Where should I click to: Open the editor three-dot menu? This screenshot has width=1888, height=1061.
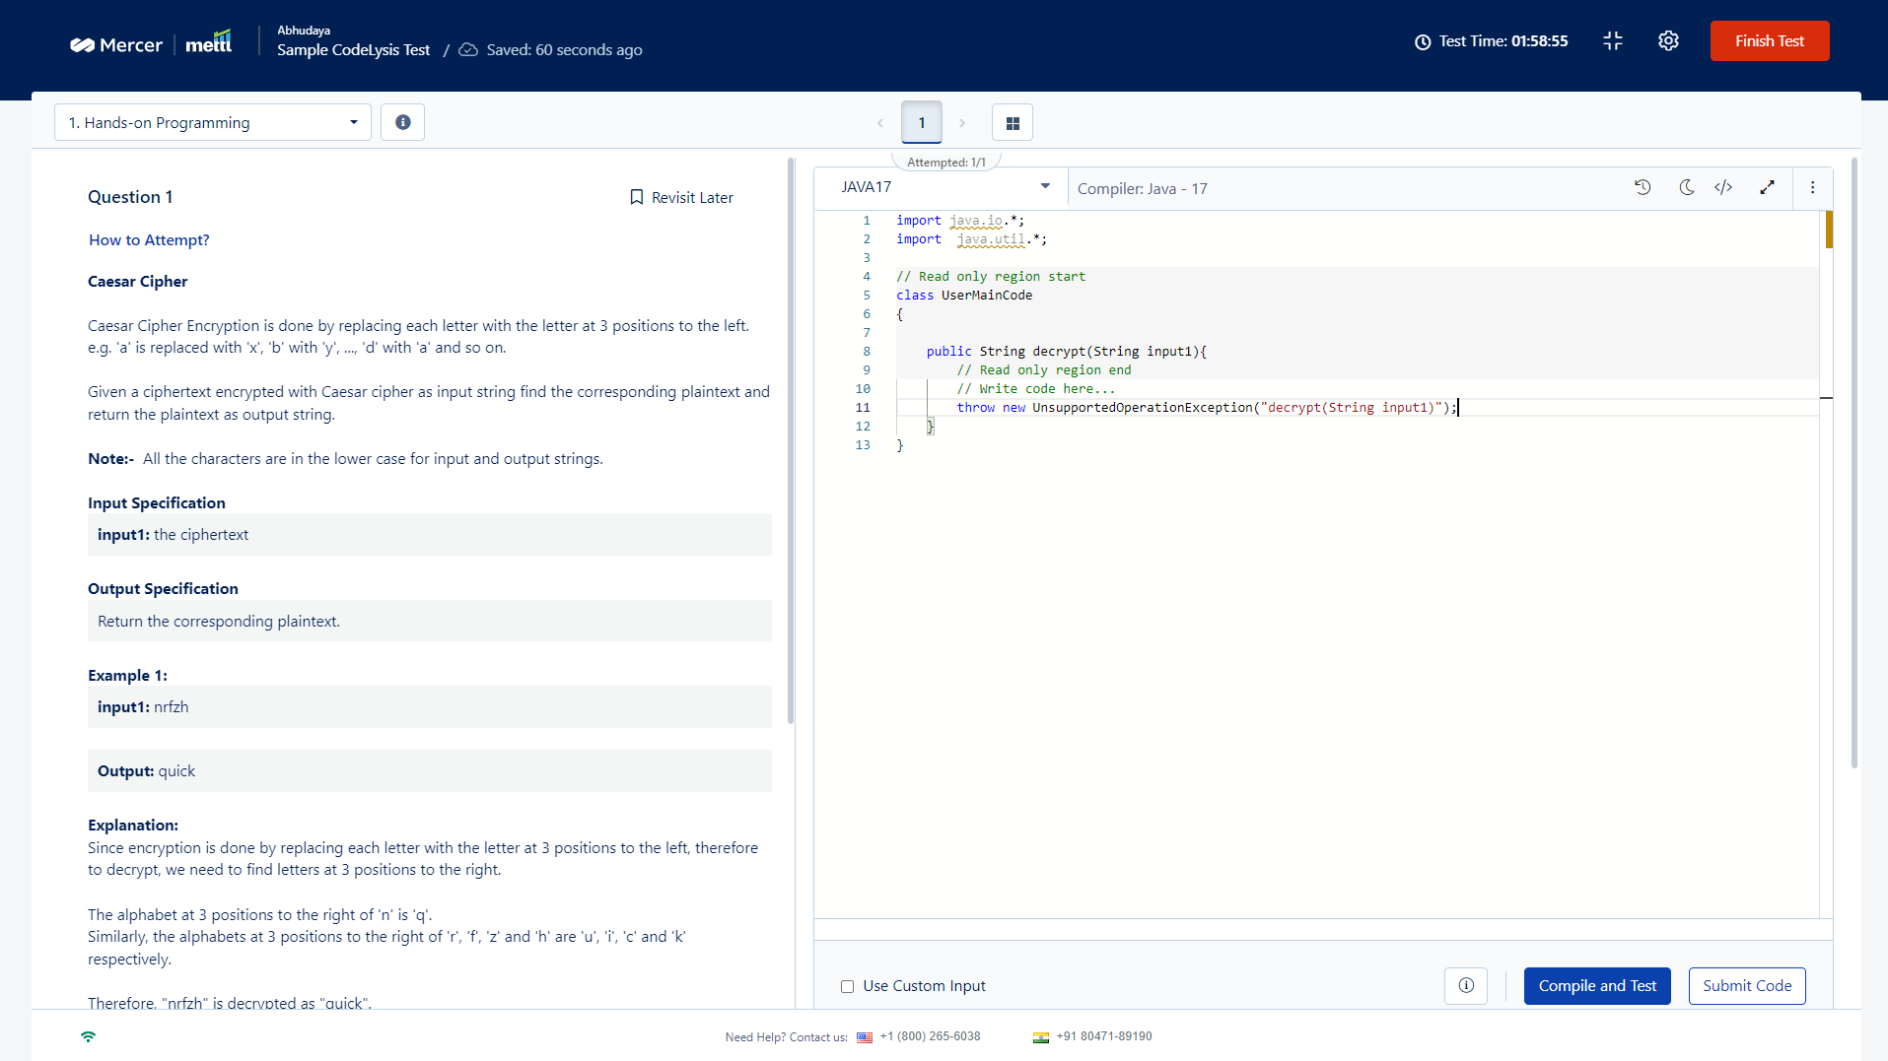click(1812, 187)
